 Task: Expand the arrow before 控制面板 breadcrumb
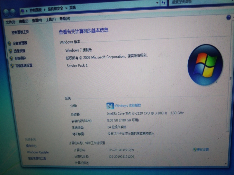tap(27, 11)
